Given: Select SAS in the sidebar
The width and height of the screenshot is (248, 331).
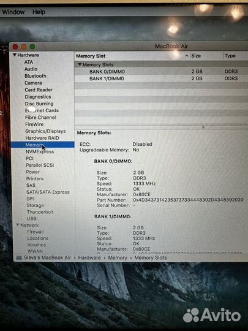Looking at the screenshot, I should click(31, 185).
